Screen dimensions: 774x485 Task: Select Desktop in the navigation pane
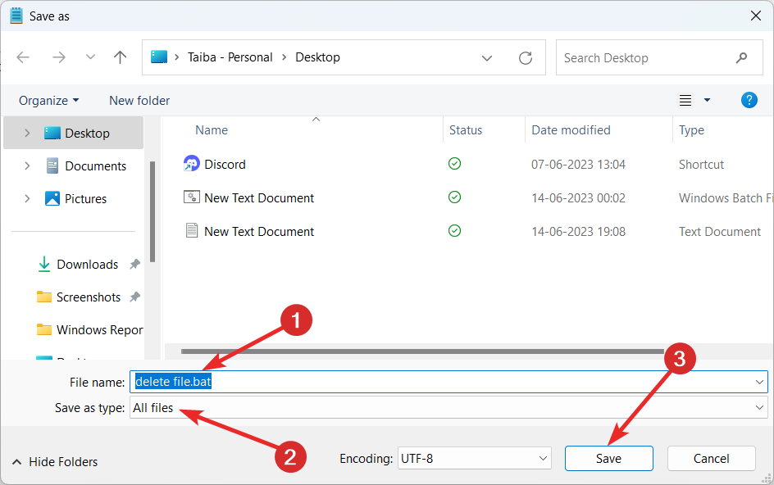tap(87, 134)
